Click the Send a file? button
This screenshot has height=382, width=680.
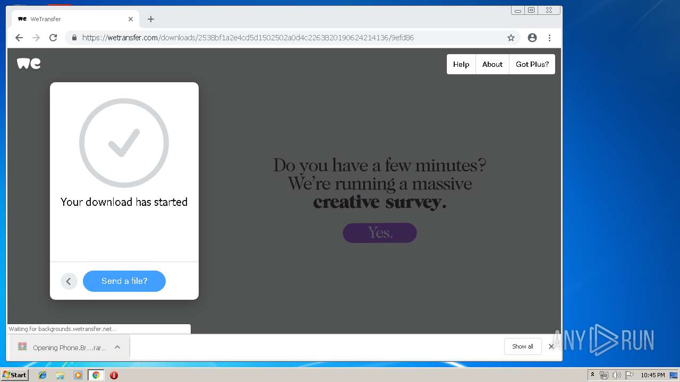pos(124,281)
